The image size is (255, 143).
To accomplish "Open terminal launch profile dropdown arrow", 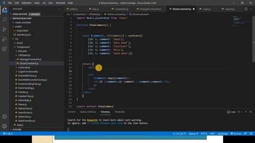I will [241, 112].
